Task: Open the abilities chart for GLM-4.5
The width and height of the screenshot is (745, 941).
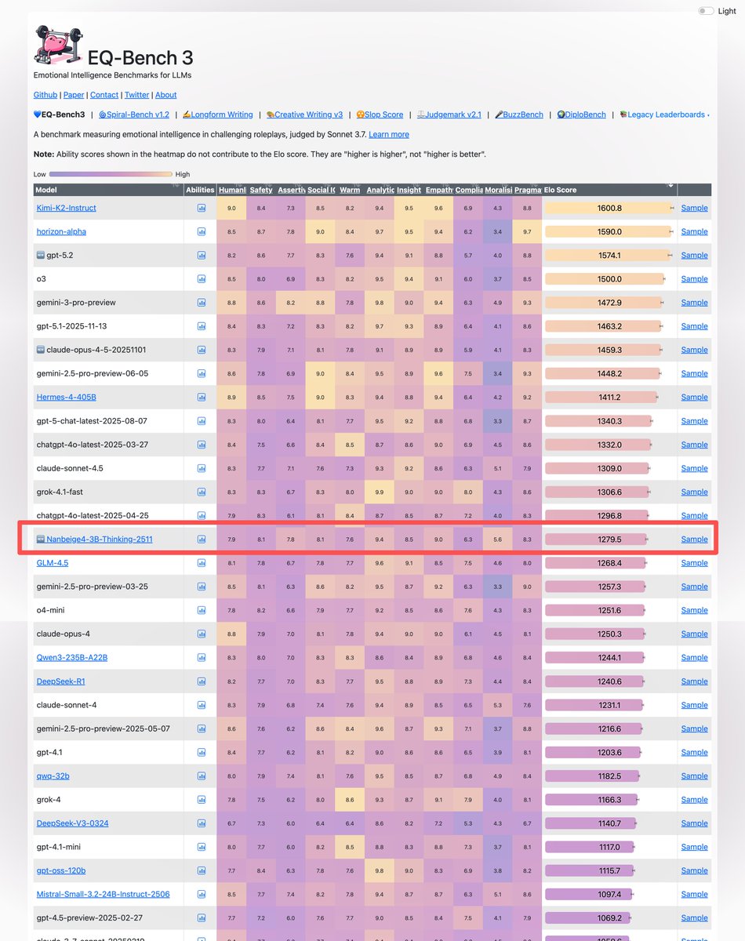Action: 202,562
